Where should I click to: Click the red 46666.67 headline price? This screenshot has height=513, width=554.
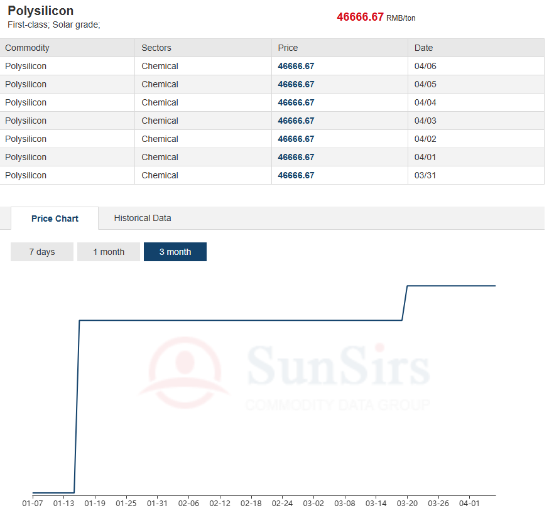(360, 17)
